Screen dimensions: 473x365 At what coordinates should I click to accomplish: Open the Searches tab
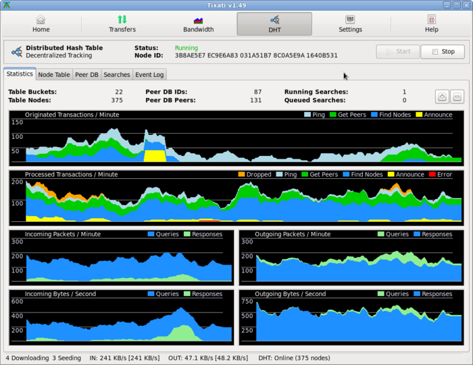[x=116, y=75]
